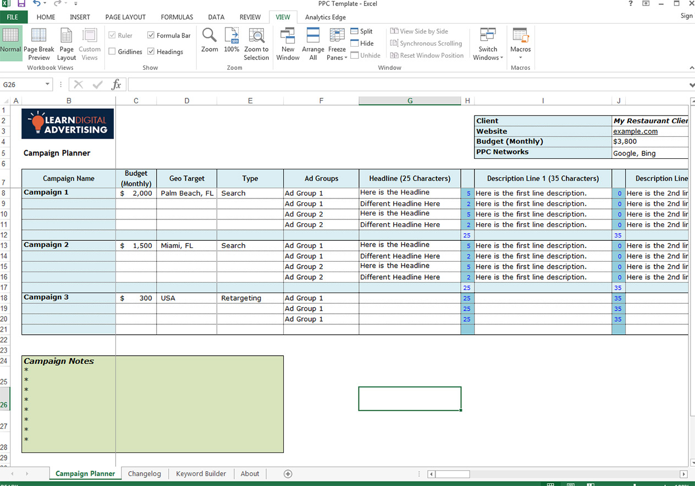Open the example.com website link

point(635,131)
